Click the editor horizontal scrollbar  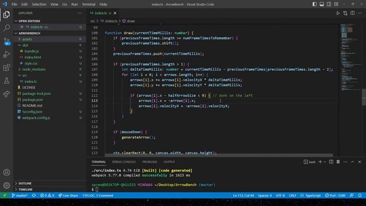pos(219,155)
